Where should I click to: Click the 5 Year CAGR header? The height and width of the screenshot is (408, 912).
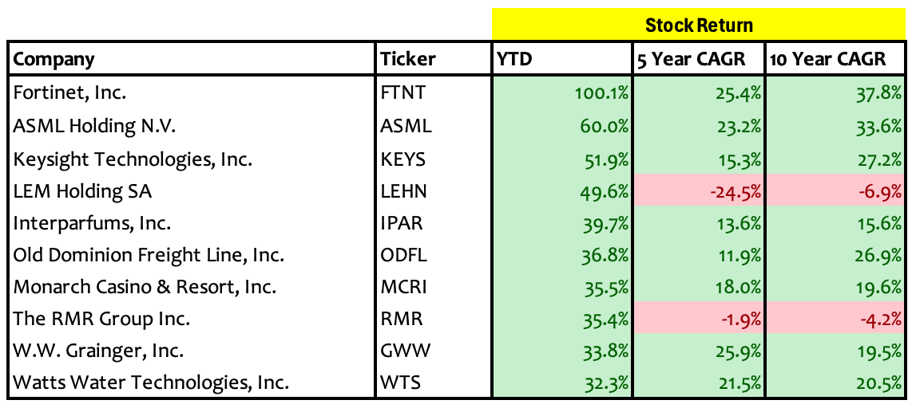699,59
